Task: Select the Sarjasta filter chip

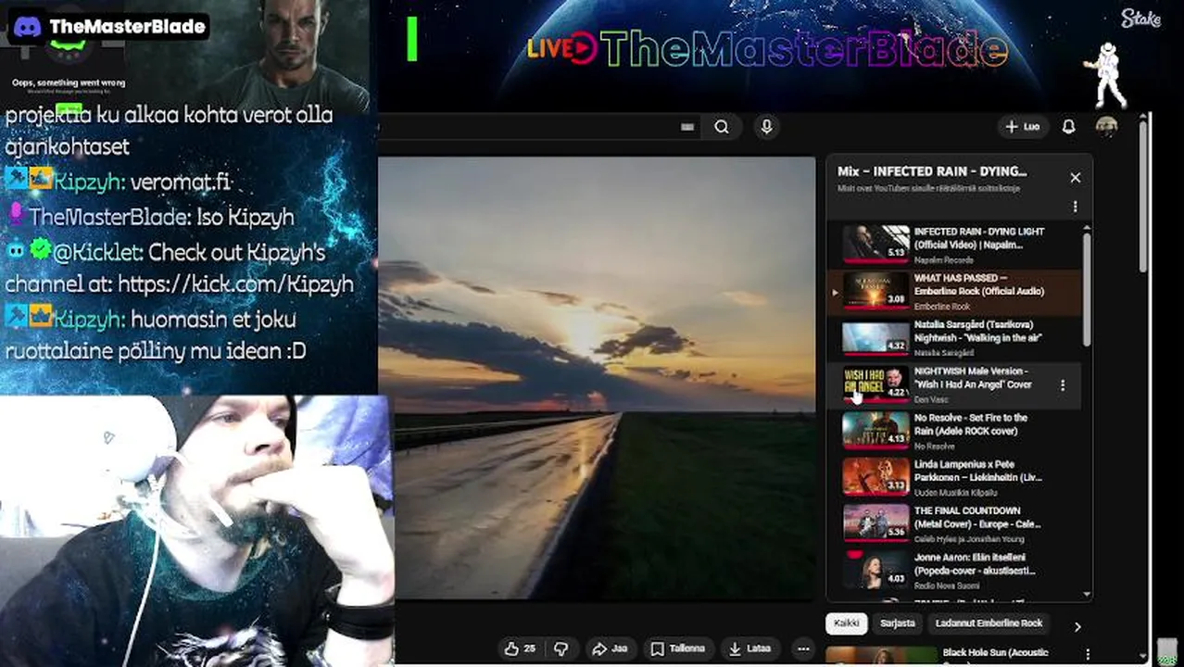Action: pos(898,623)
